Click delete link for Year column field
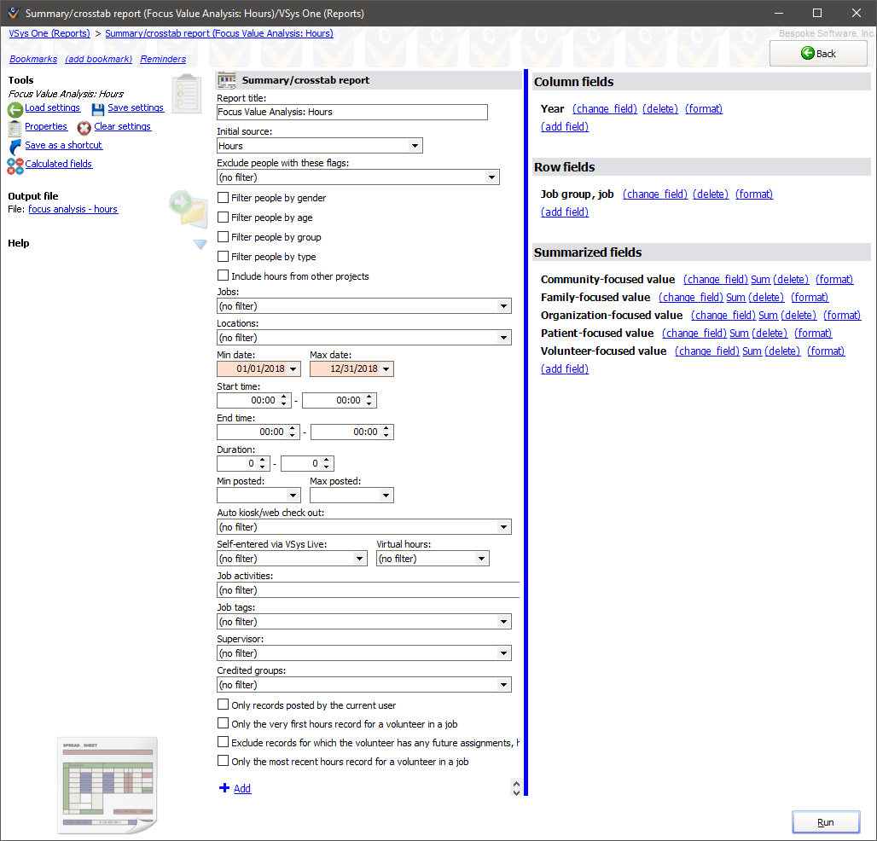The height and width of the screenshot is (841, 877). point(659,109)
